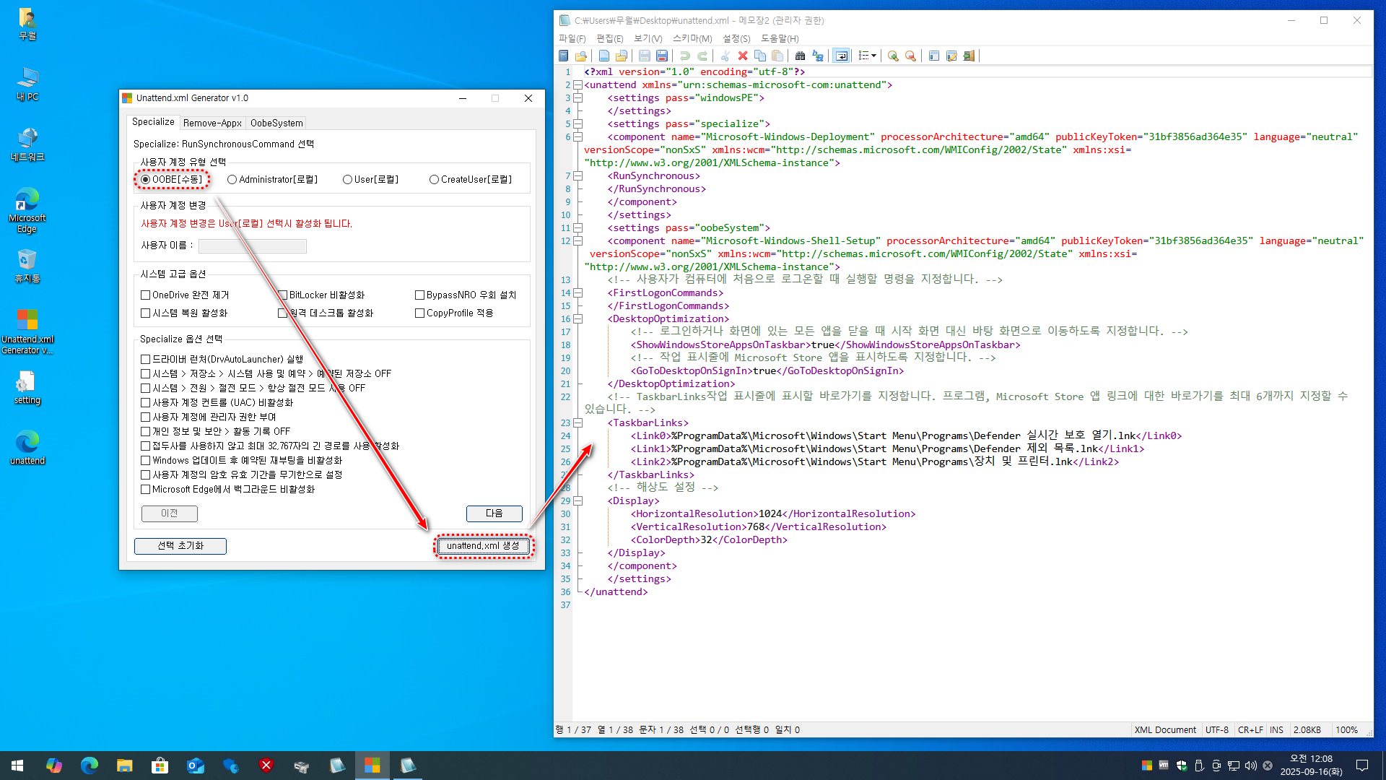This screenshot has height=780, width=1386.
Task: Click the red X delete icon
Action: tap(742, 56)
